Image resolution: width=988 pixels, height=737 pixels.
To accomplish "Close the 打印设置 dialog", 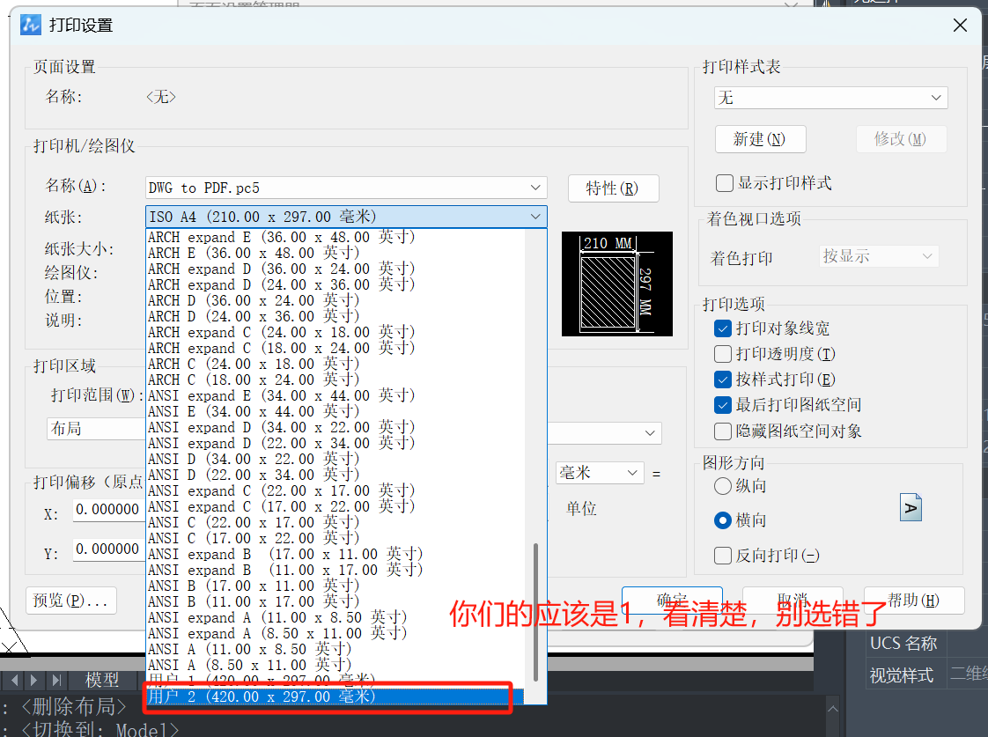I will (x=960, y=26).
